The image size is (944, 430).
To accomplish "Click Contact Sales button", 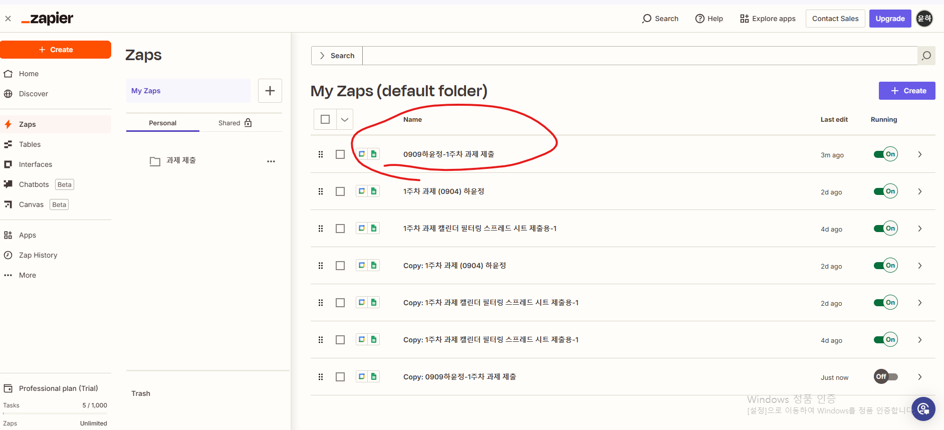I will [835, 19].
